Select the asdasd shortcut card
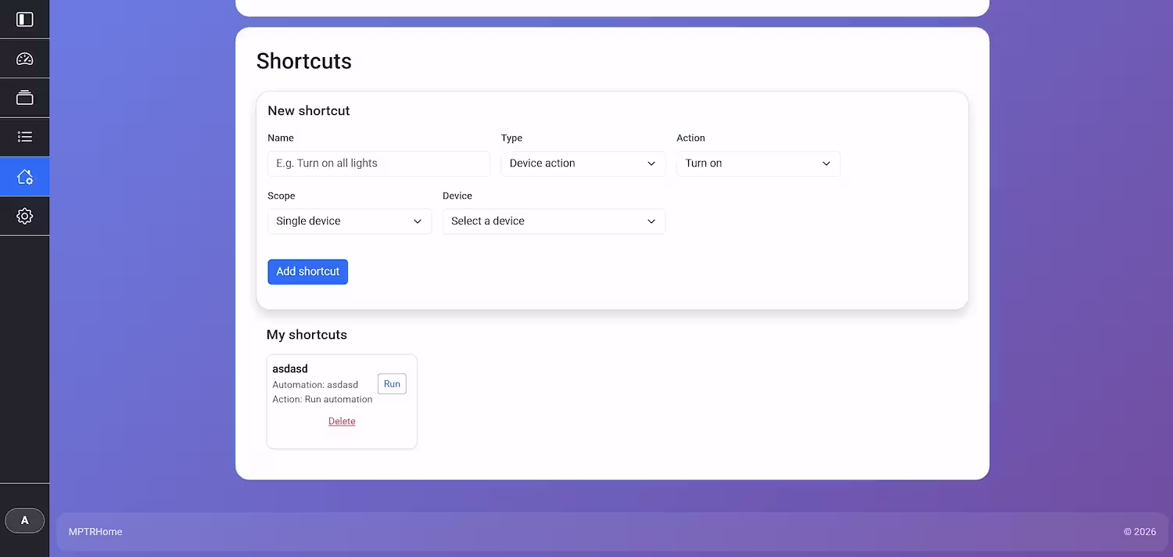 coord(342,401)
